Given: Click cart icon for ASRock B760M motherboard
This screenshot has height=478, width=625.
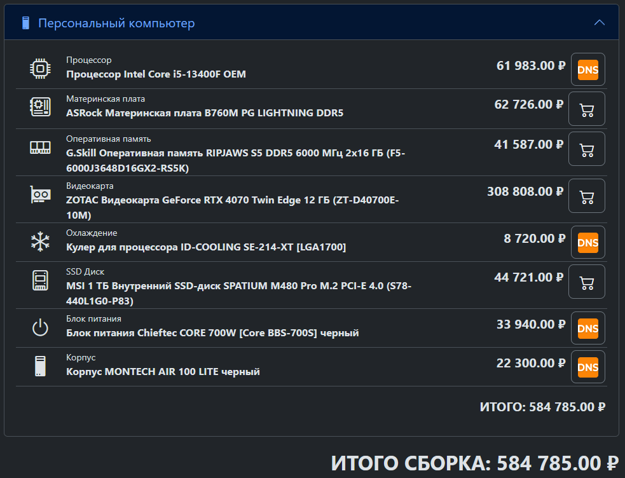Looking at the screenshot, I should (587, 109).
